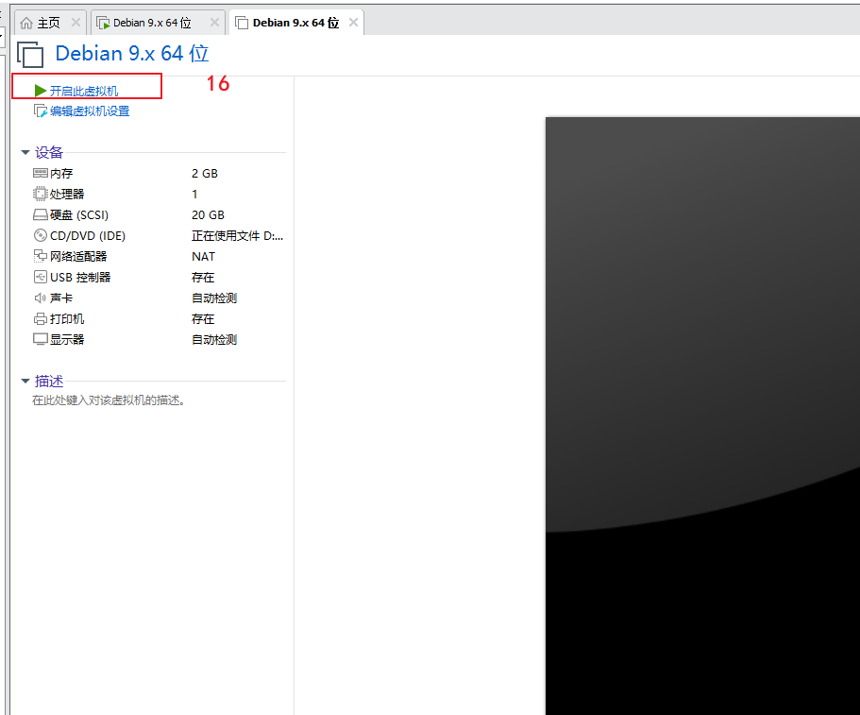Collapse the 描述 (Description) section
The height and width of the screenshot is (715, 860).
(x=25, y=382)
